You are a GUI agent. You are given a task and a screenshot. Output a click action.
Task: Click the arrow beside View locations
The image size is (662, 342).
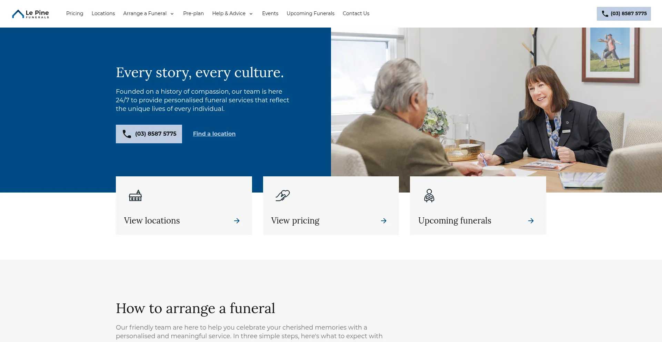click(x=237, y=221)
